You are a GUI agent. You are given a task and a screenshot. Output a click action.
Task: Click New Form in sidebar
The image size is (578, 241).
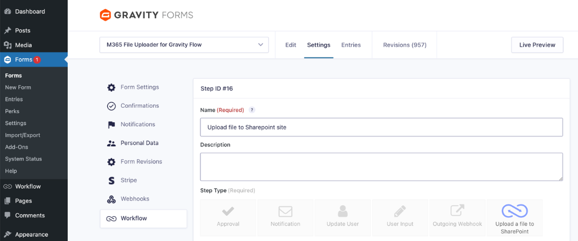click(x=18, y=87)
